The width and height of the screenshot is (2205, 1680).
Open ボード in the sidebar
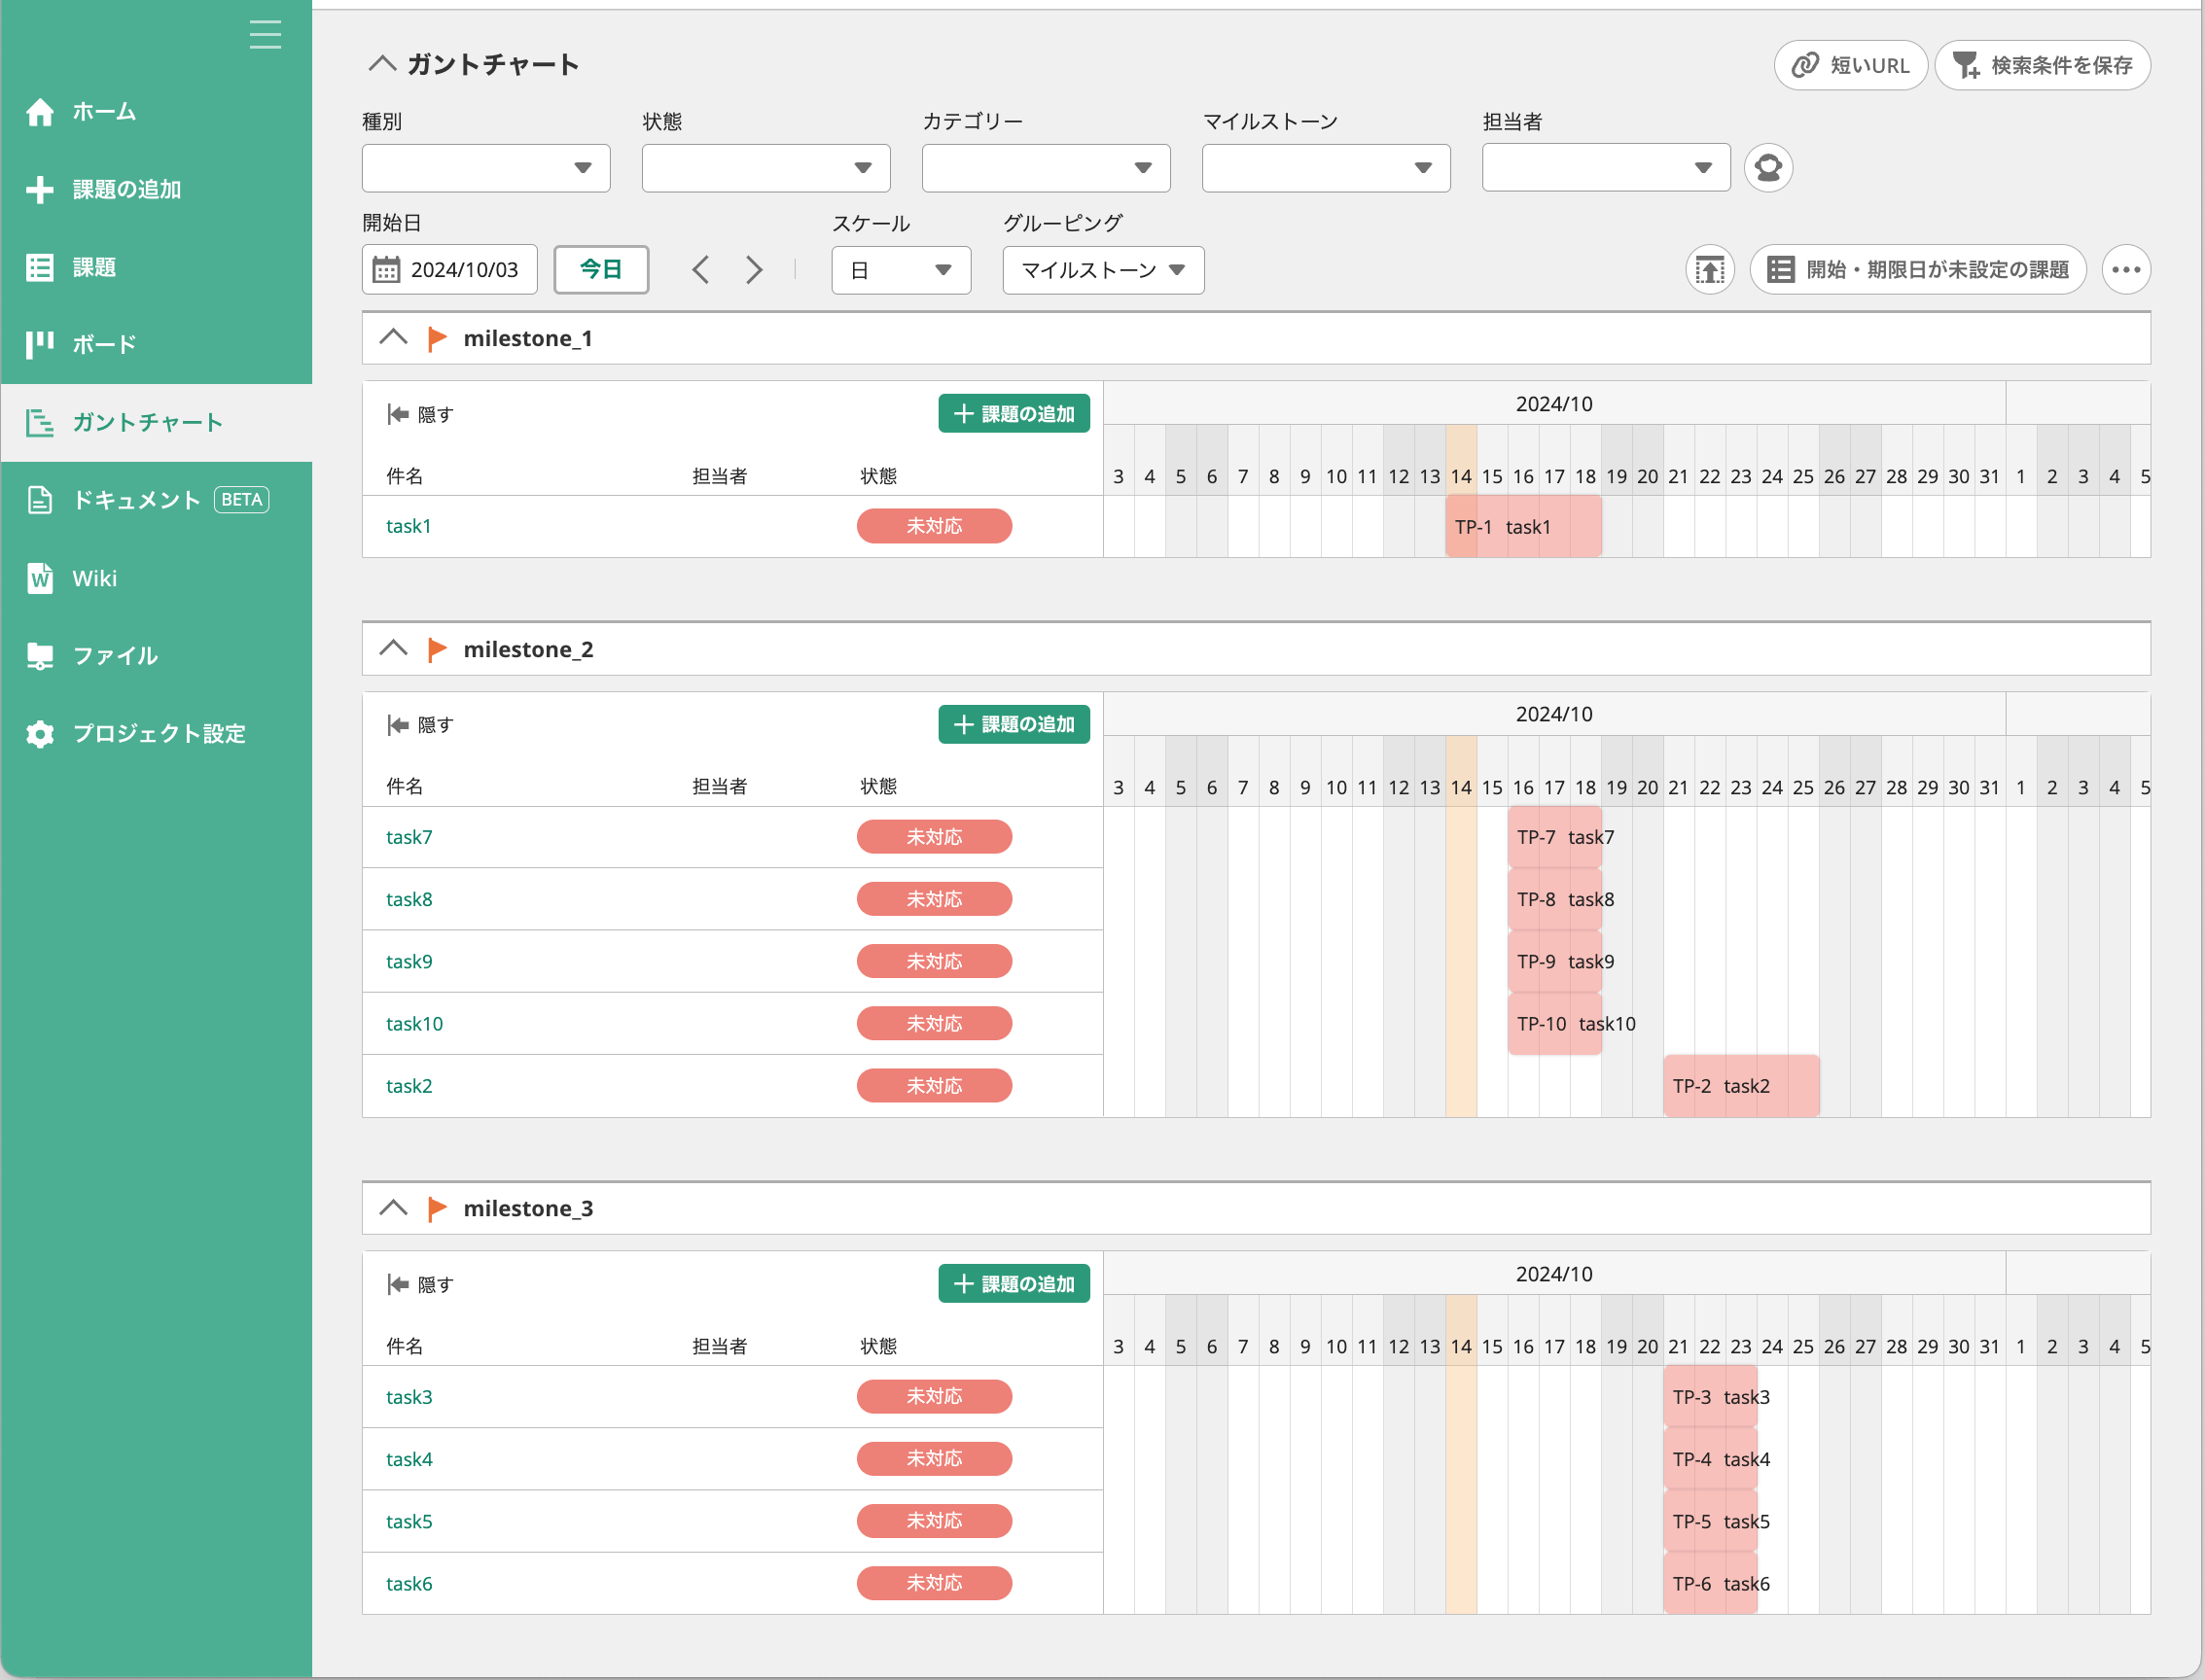pyautogui.click(x=104, y=345)
